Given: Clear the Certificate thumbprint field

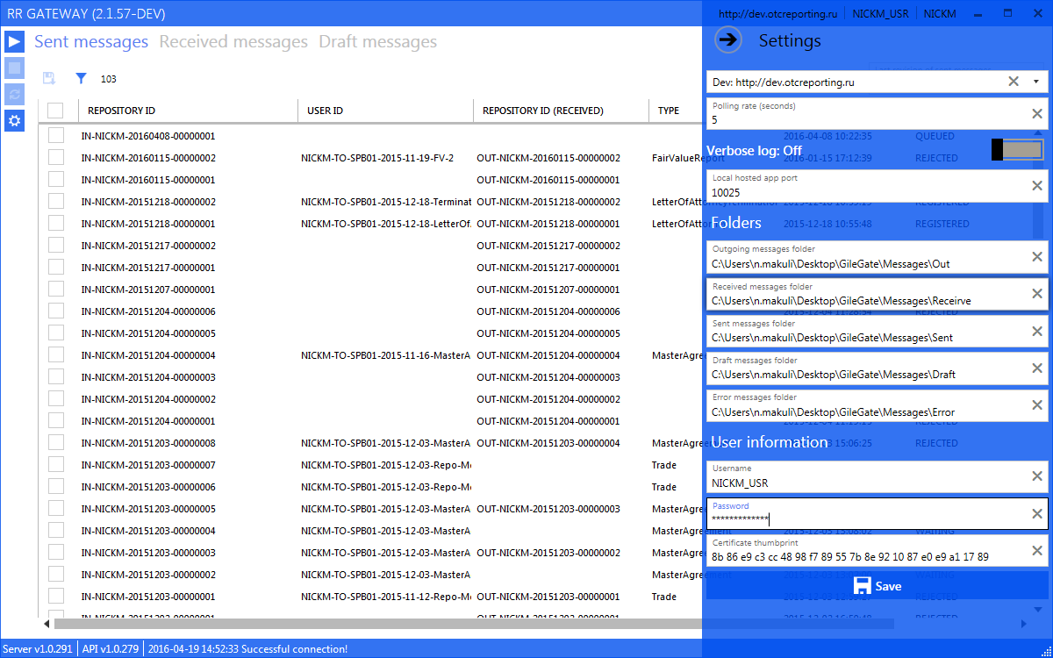Looking at the screenshot, I should point(1037,550).
